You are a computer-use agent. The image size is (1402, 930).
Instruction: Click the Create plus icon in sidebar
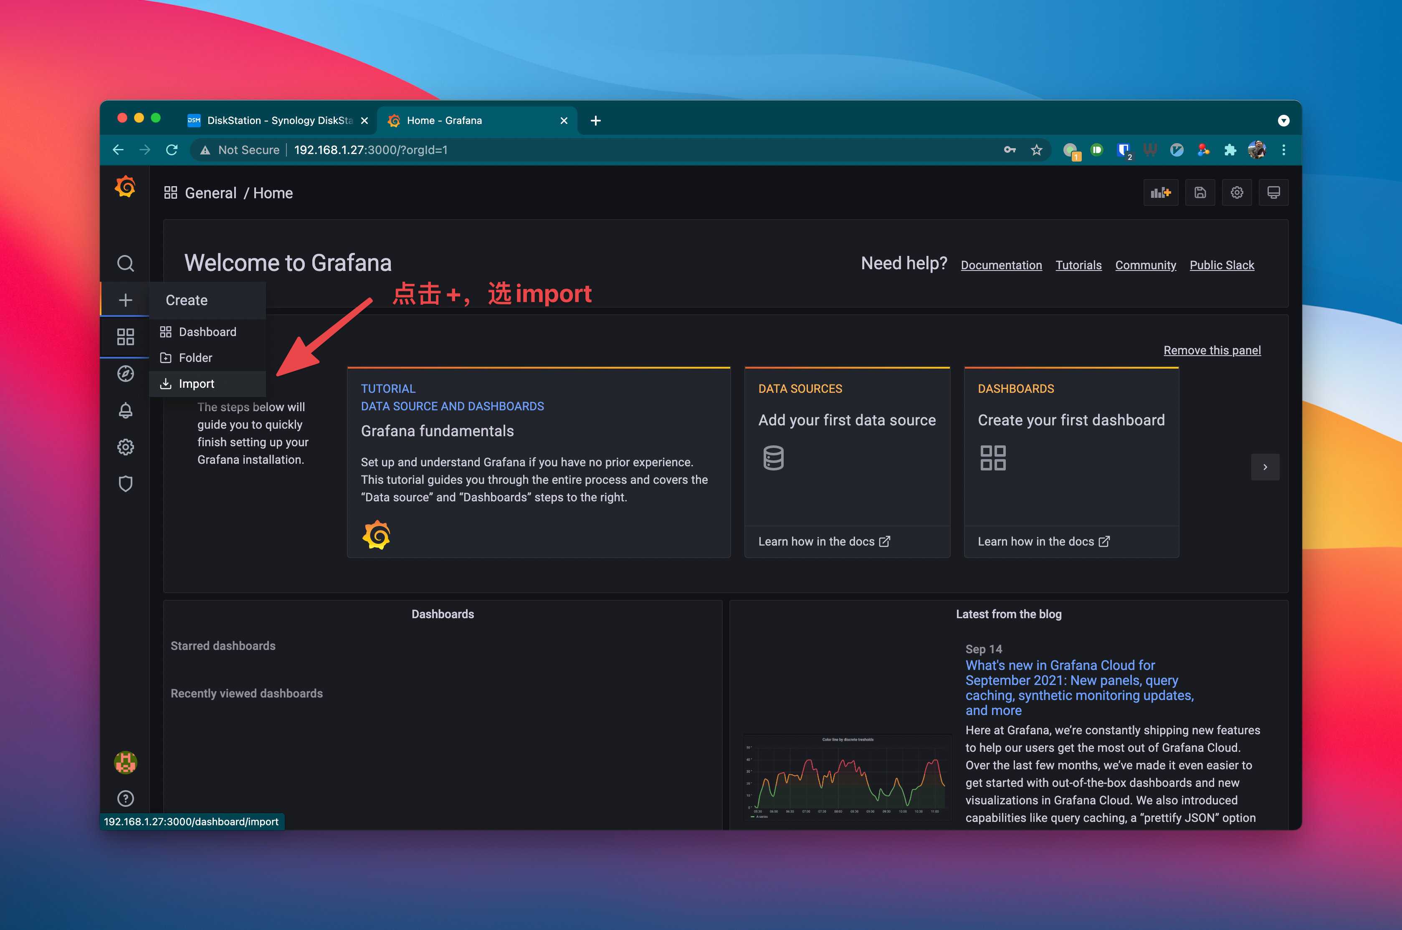click(125, 300)
